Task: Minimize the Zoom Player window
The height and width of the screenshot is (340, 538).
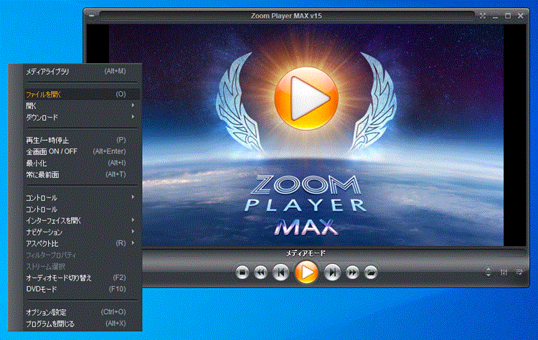Action: (x=495, y=16)
